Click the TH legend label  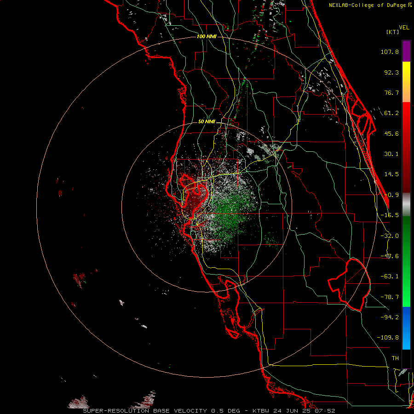395,358
